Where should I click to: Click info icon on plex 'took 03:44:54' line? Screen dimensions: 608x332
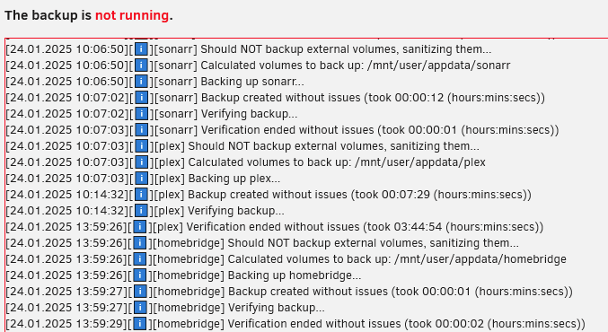[140, 227]
